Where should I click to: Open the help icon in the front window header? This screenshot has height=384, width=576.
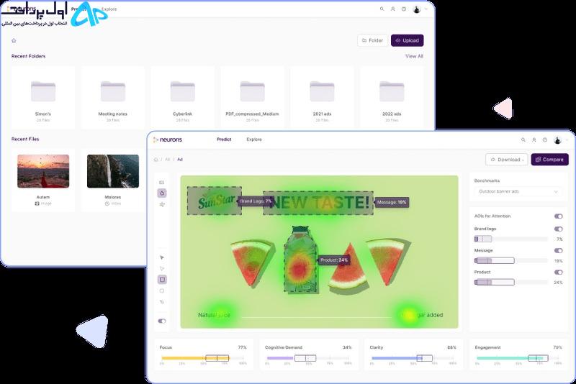[545, 140]
